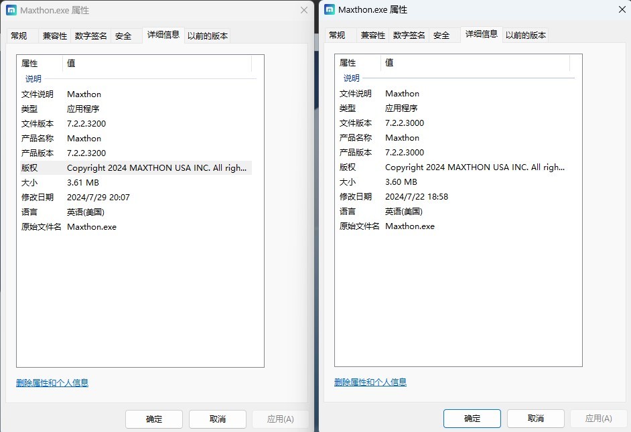Select 数字签名 tab in left window
This screenshot has height=432, width=631.
coord(91,36)
